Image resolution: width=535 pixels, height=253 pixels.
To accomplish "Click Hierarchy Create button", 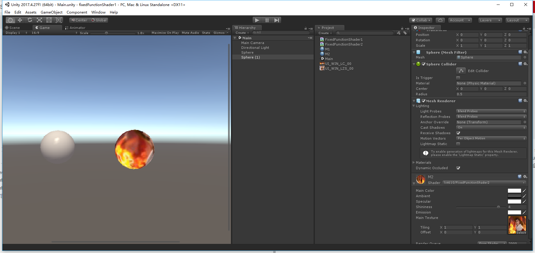I will (x=242, y=33).
